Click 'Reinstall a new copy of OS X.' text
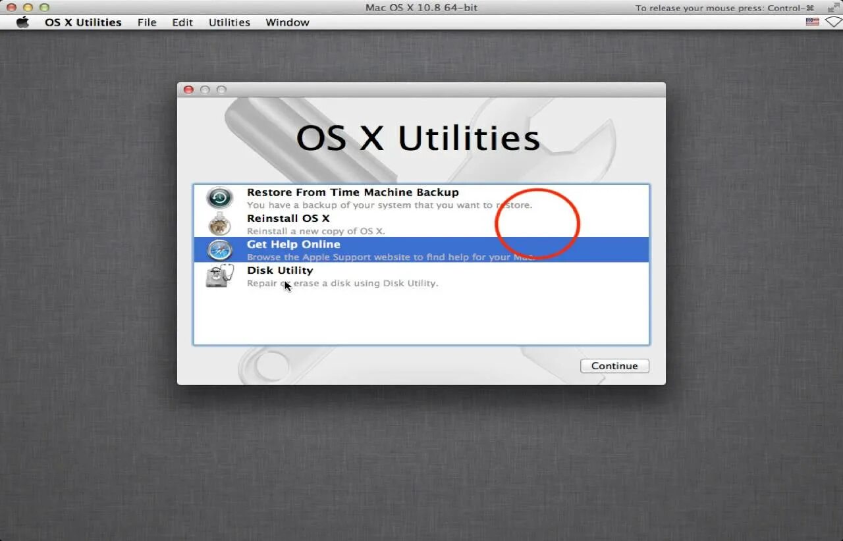 pos(316,231)
